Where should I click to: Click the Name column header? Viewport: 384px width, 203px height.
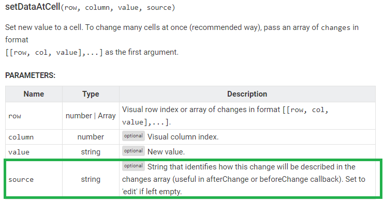coord(34,94)
